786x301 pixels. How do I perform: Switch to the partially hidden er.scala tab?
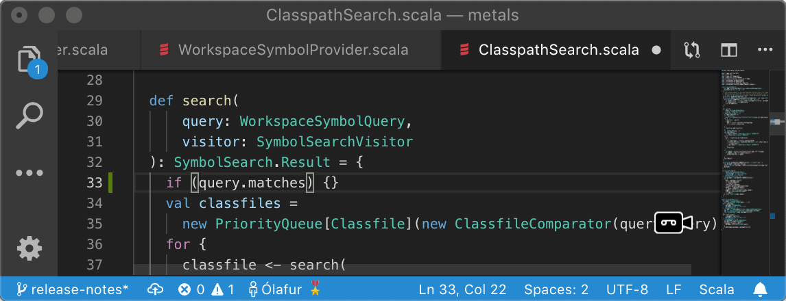(99, 50)
